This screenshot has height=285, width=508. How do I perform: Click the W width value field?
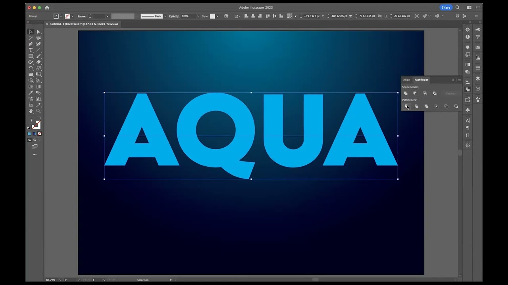pos(367,16)
